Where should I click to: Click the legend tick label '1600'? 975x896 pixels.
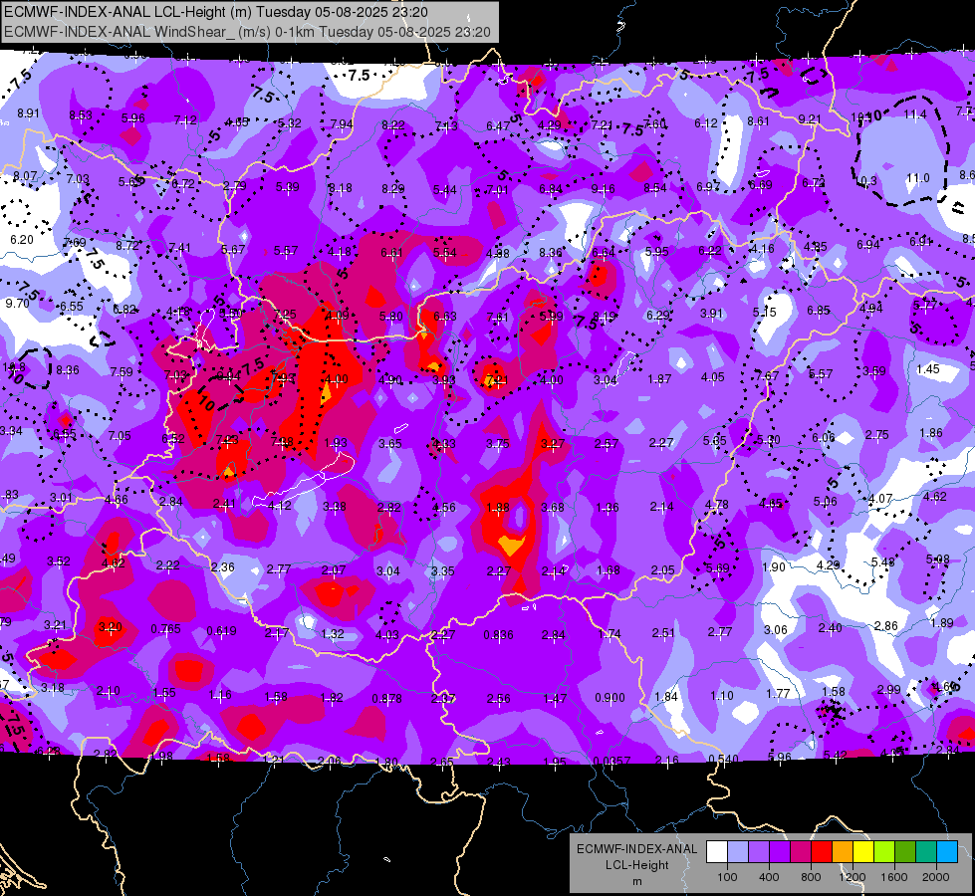pyautogui.click(x=894, y=877)
